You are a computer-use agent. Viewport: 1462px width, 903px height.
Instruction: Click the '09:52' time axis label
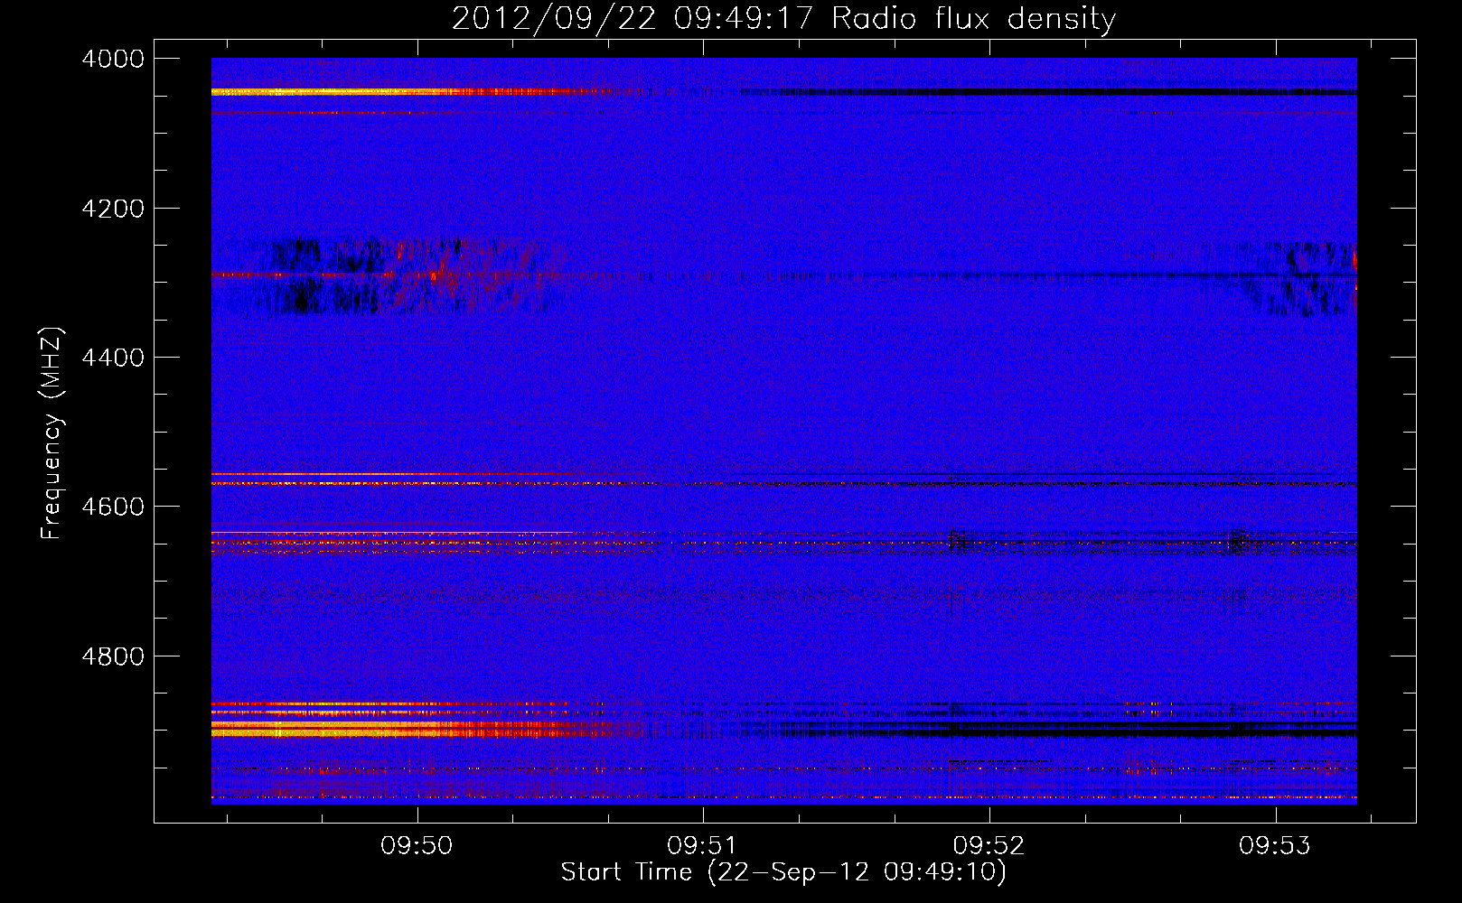[x=989, y=845]
